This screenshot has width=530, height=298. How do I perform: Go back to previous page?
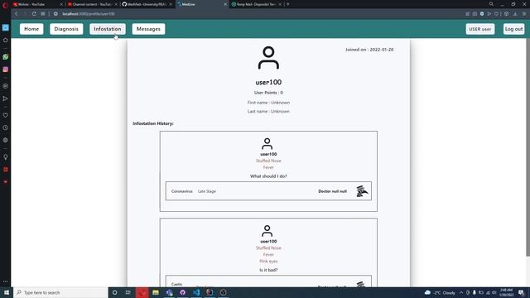[17, 14]
